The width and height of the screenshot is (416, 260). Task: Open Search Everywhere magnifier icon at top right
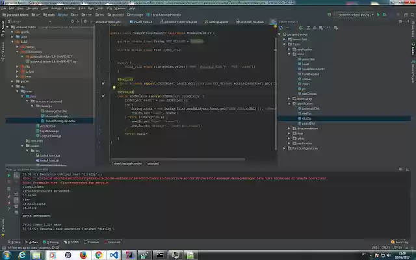click(412, 15)
